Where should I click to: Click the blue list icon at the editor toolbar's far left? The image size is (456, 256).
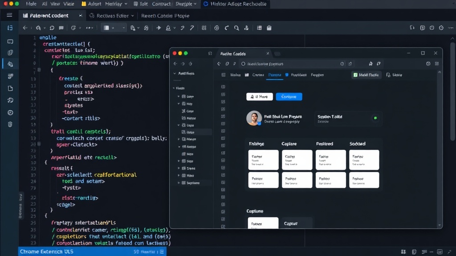tap(10, 28)
